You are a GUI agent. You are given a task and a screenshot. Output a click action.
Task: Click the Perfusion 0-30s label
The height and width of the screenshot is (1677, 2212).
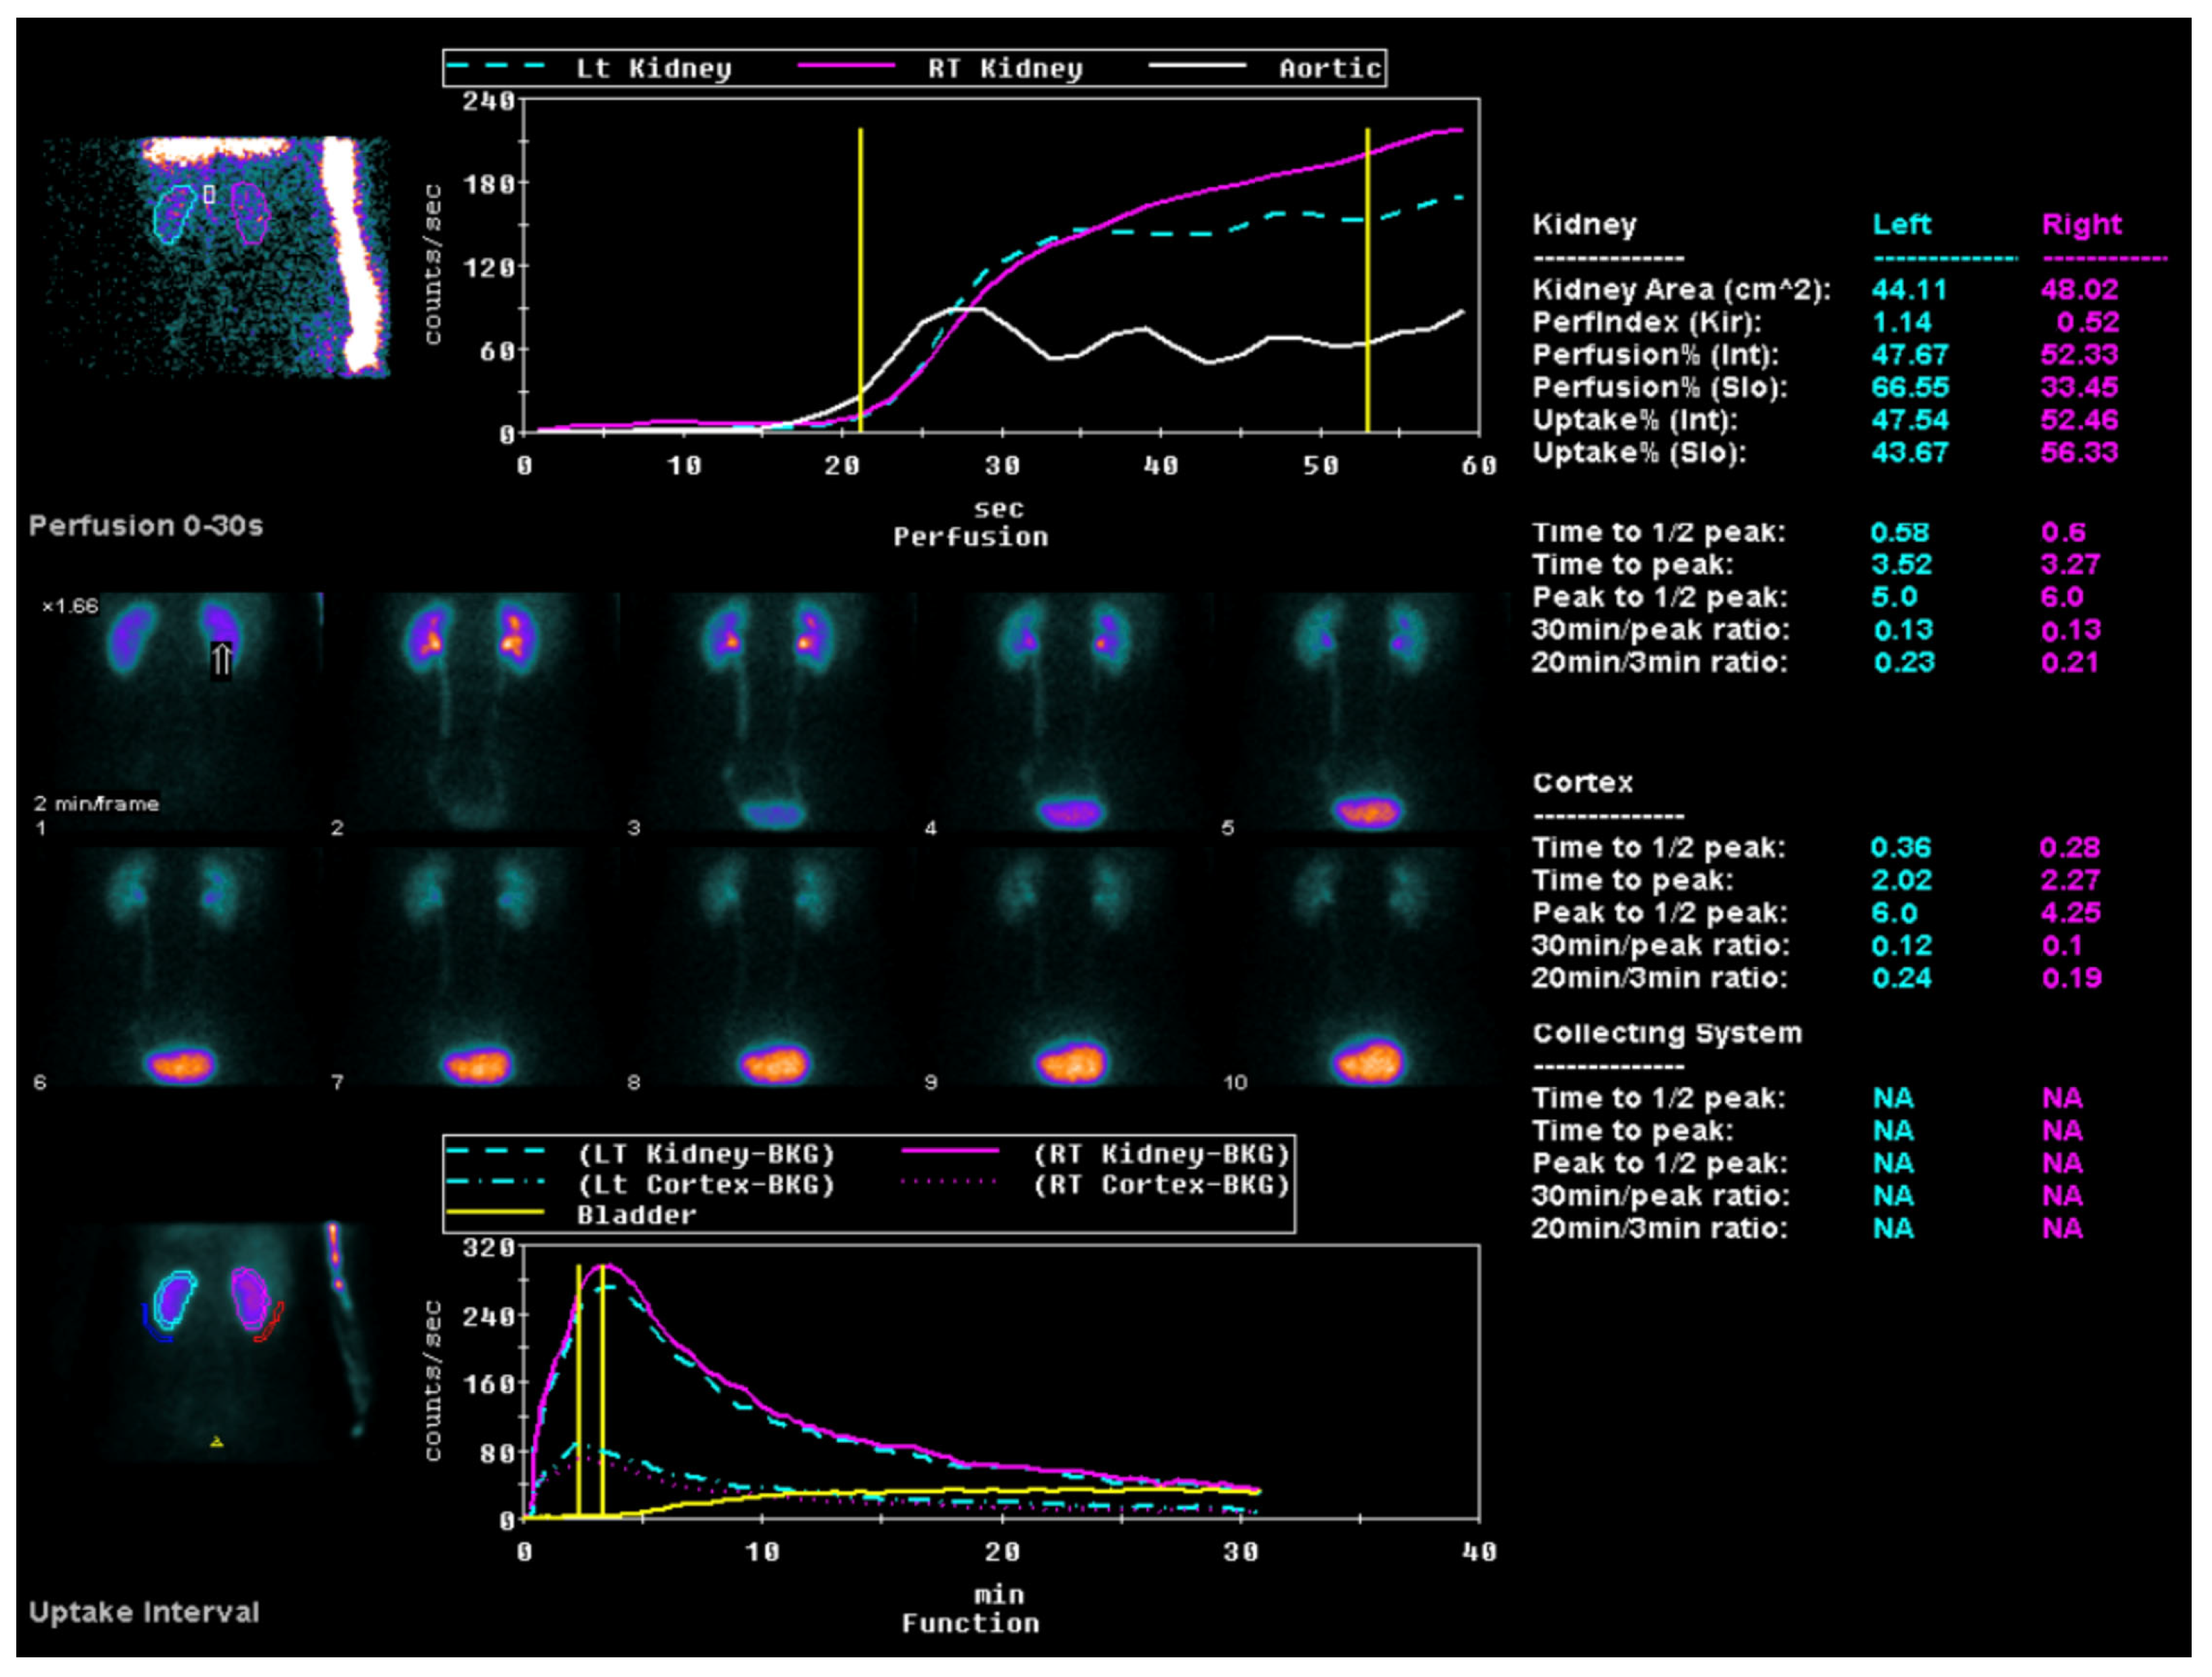click(x=146, y=526)
